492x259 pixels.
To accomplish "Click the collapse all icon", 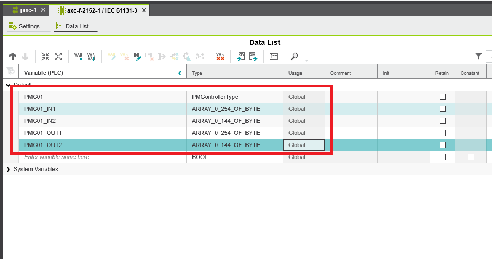I will tap(46, 57).
